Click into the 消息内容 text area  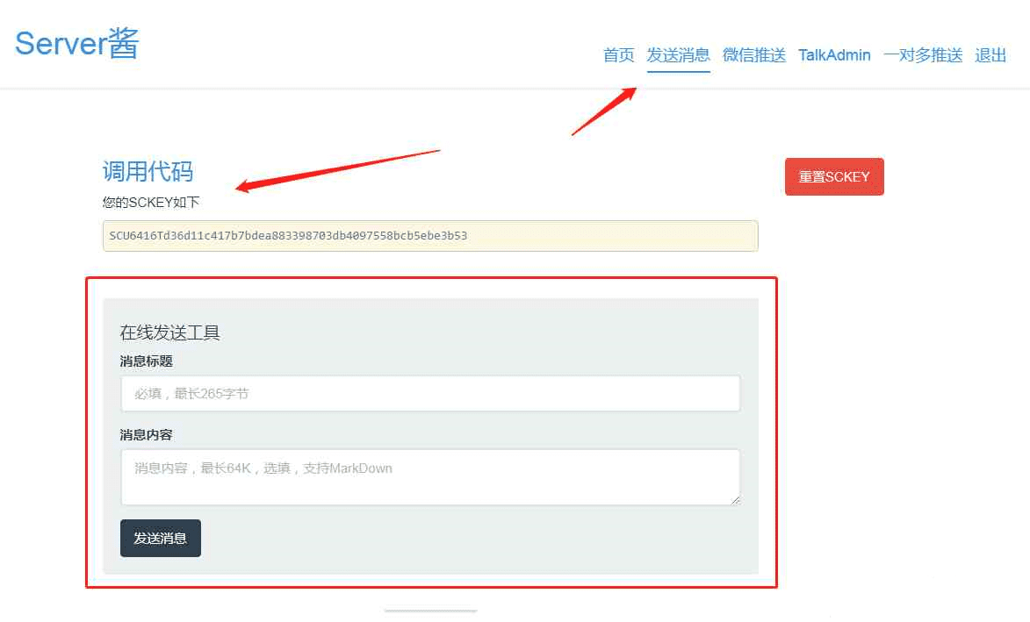click(430, 477)
